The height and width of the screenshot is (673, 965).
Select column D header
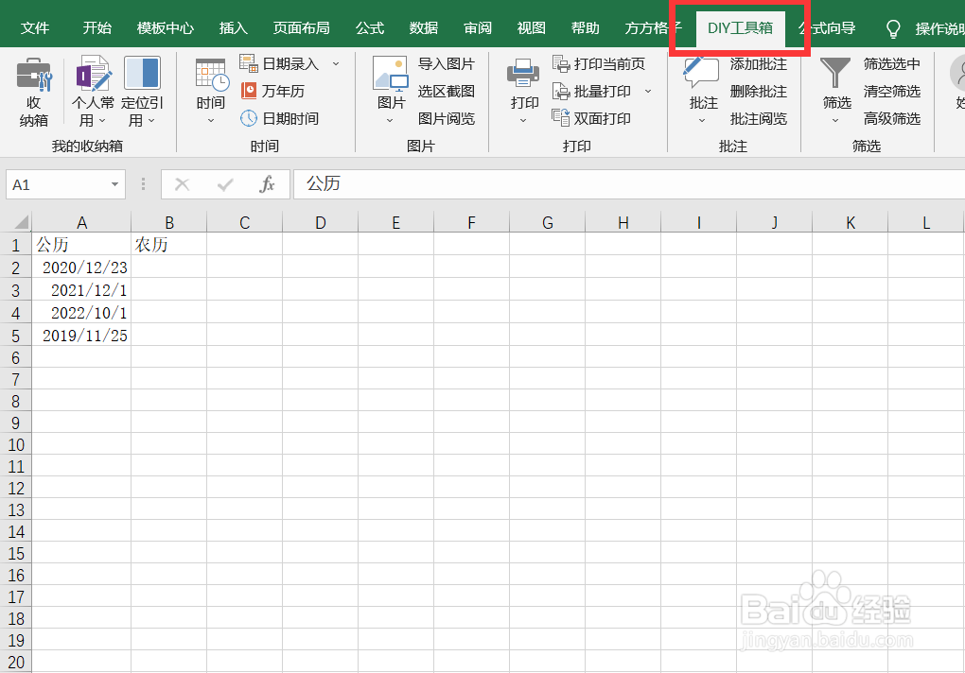pyautogui.click(x=320, y=222)
